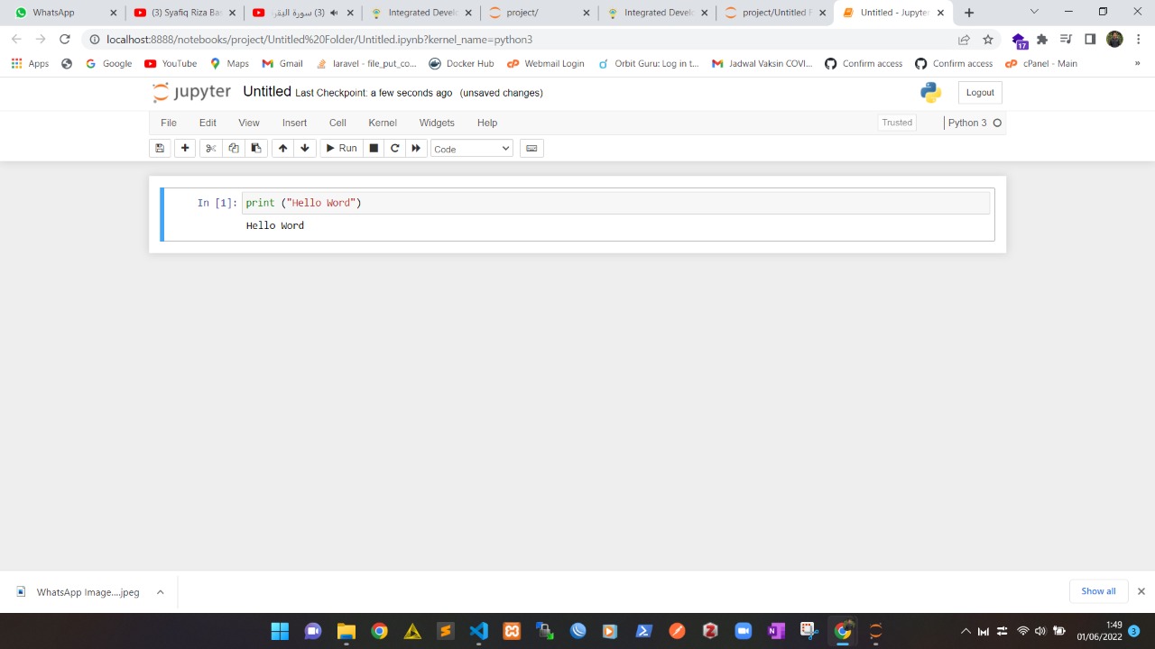
Task: Click the In [1]: cell prompt
Action: (x=217, y=203)
